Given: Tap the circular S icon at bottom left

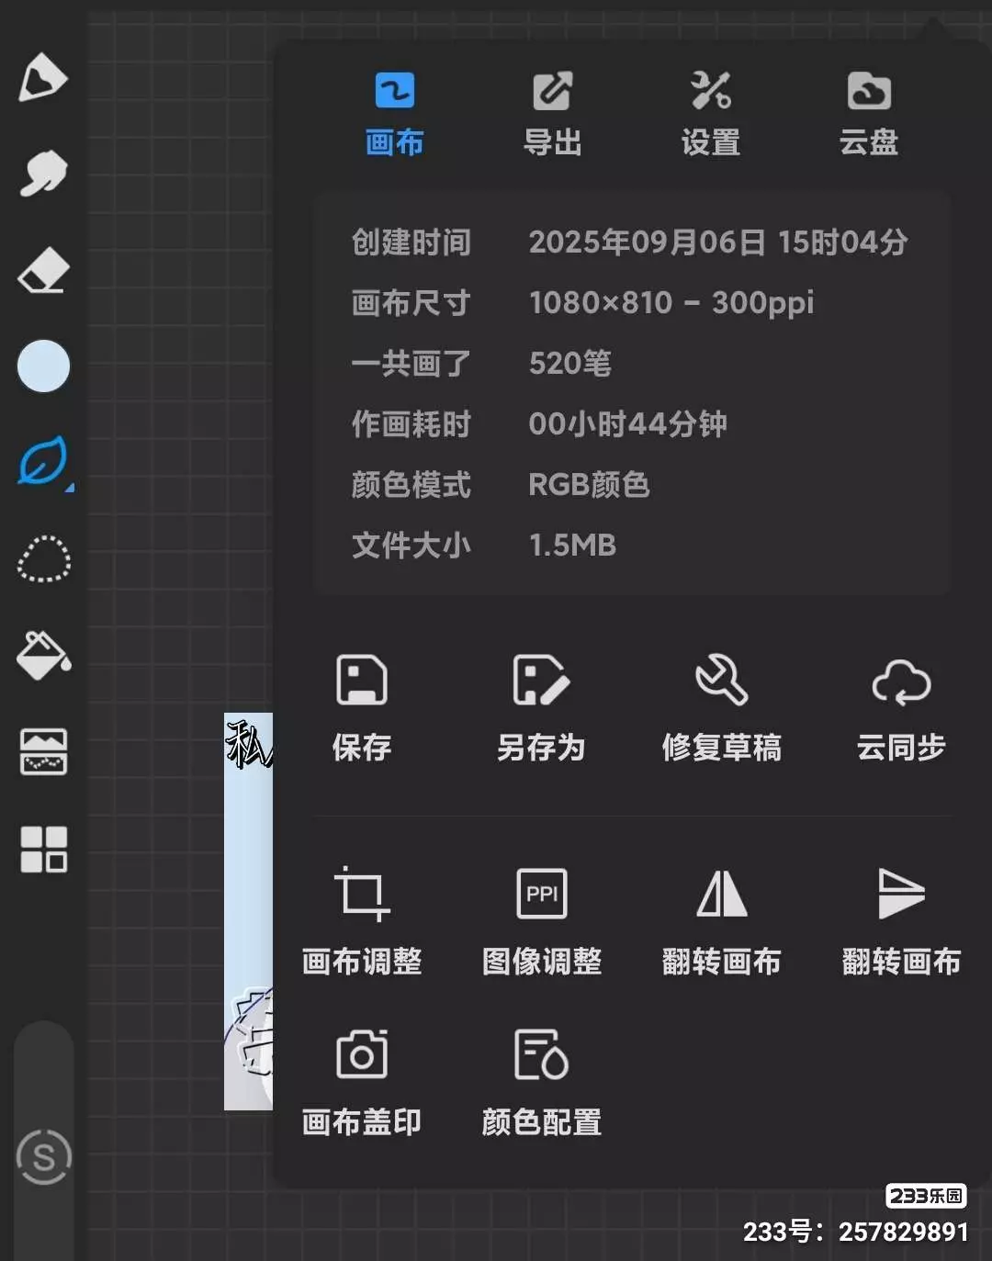Looking at the screenshot, I should 44,1156.
